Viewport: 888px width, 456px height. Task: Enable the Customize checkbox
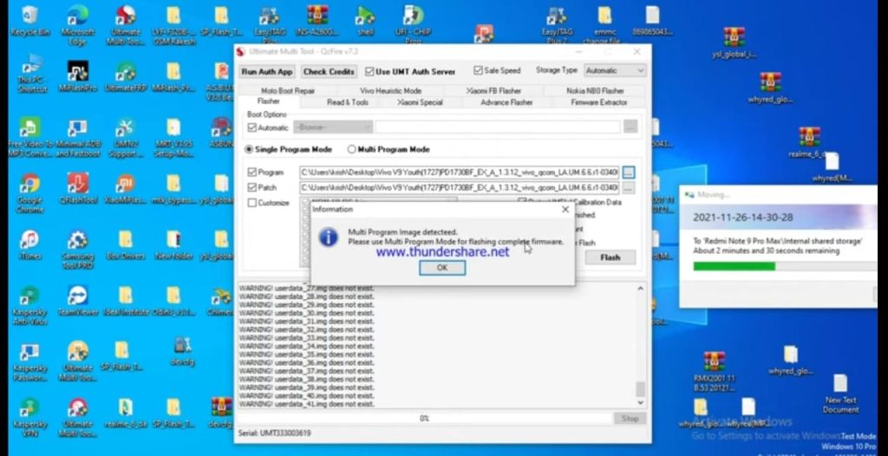[252, 203]
